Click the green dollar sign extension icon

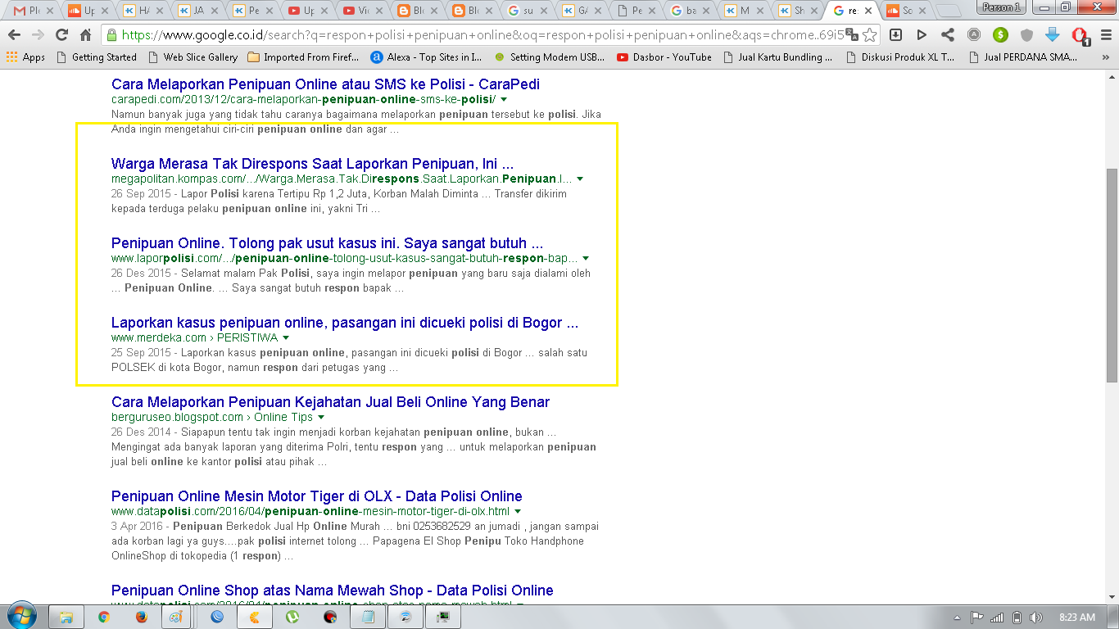(1000, 35)
